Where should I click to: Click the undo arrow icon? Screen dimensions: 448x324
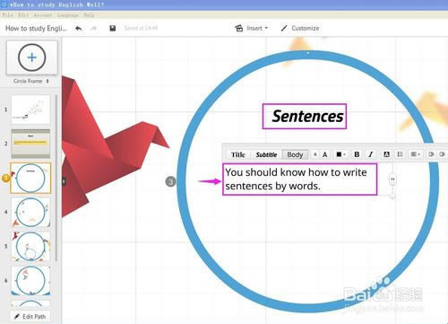coord(79,29)
